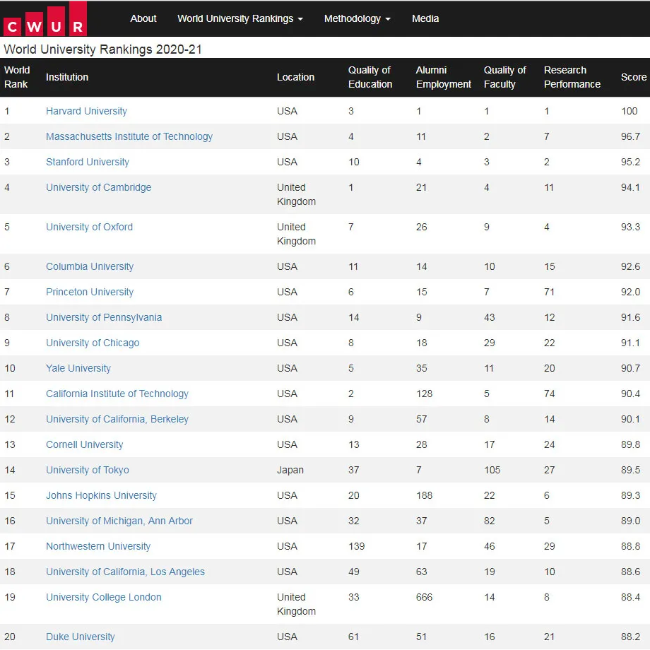This screenshot has width=650, height=650.
Task: Open the Duke University link
Action: click(80, 637)
